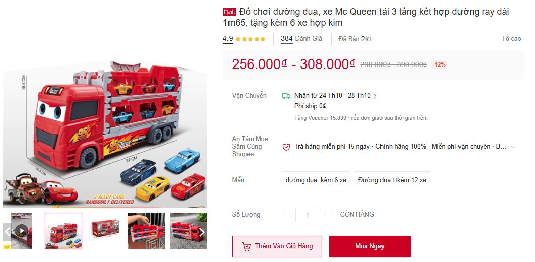The width and height of the screenshot is (535, 262).
Task: Click the red shield guarantee icon
Action: click(x=286, y=147)
